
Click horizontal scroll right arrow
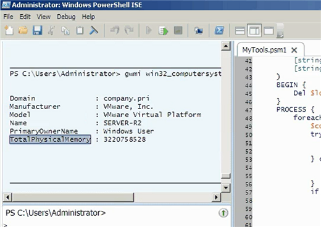pos(216,197)
